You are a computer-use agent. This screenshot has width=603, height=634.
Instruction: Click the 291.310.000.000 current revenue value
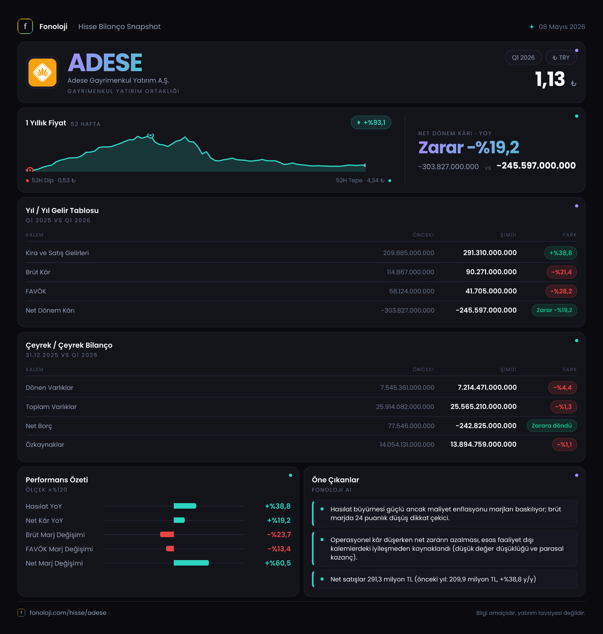pos(490,253)
